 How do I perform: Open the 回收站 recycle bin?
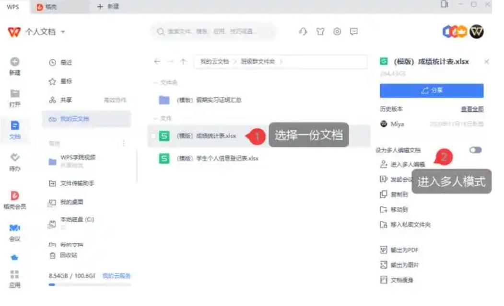click(63, 255)
